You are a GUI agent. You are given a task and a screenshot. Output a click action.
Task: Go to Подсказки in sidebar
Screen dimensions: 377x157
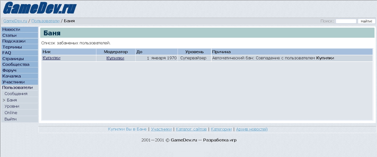pyautogui.click(x=20, y=41)
